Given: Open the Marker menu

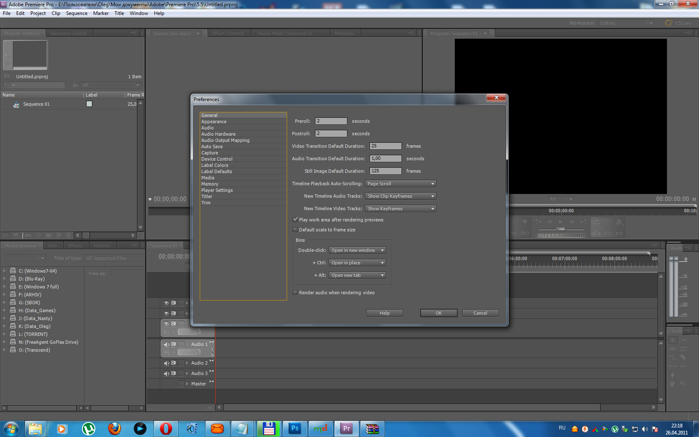Looking at the screenshot, I should coord(101,13).
